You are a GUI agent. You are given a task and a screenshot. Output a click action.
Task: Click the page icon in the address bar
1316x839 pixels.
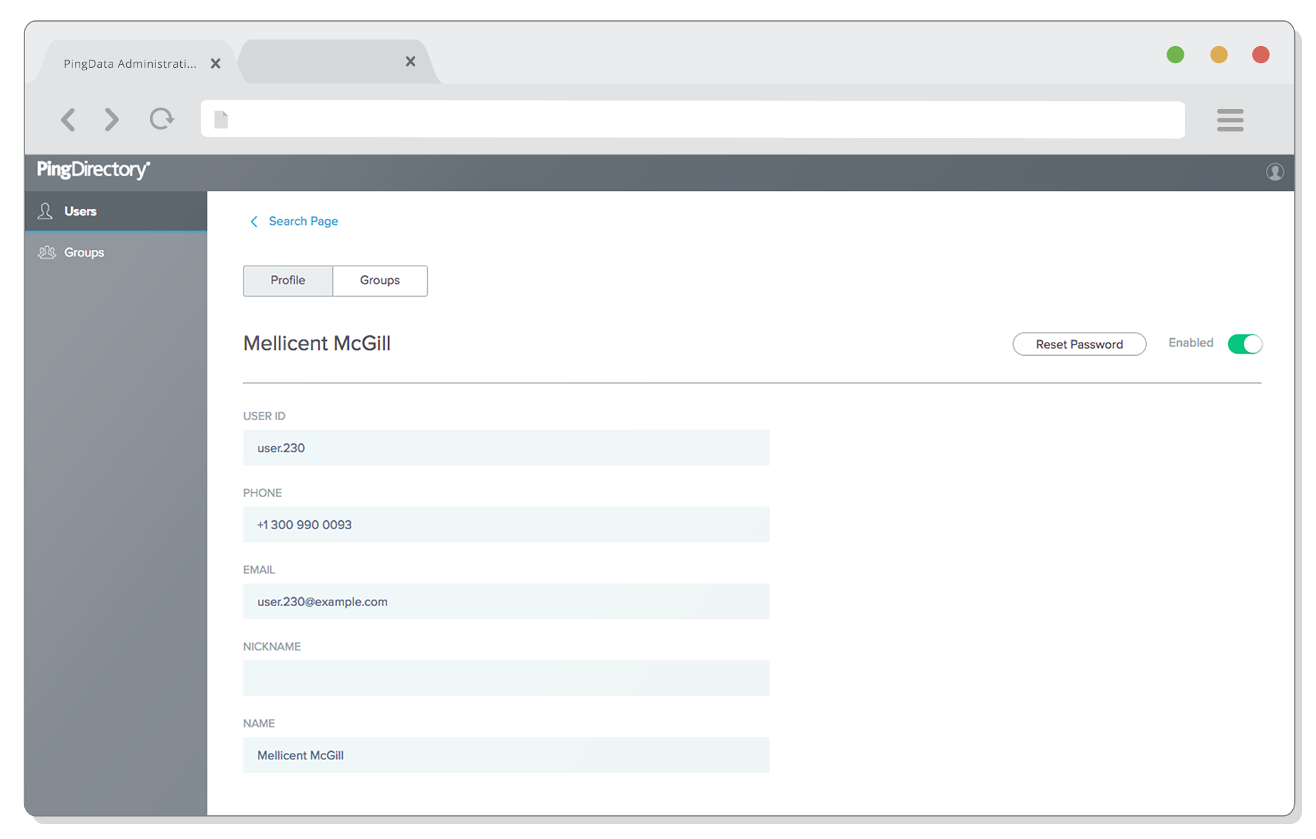click(x=221, y=120)
